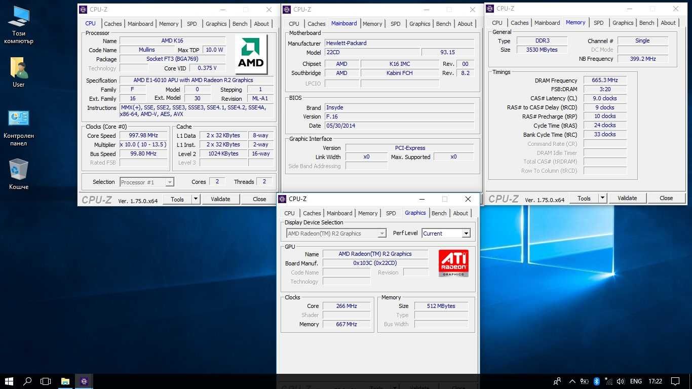This screenshot has width=692, height=389.
Task: Expand Tools arrow in the CPU window
Action: [196, 199]
